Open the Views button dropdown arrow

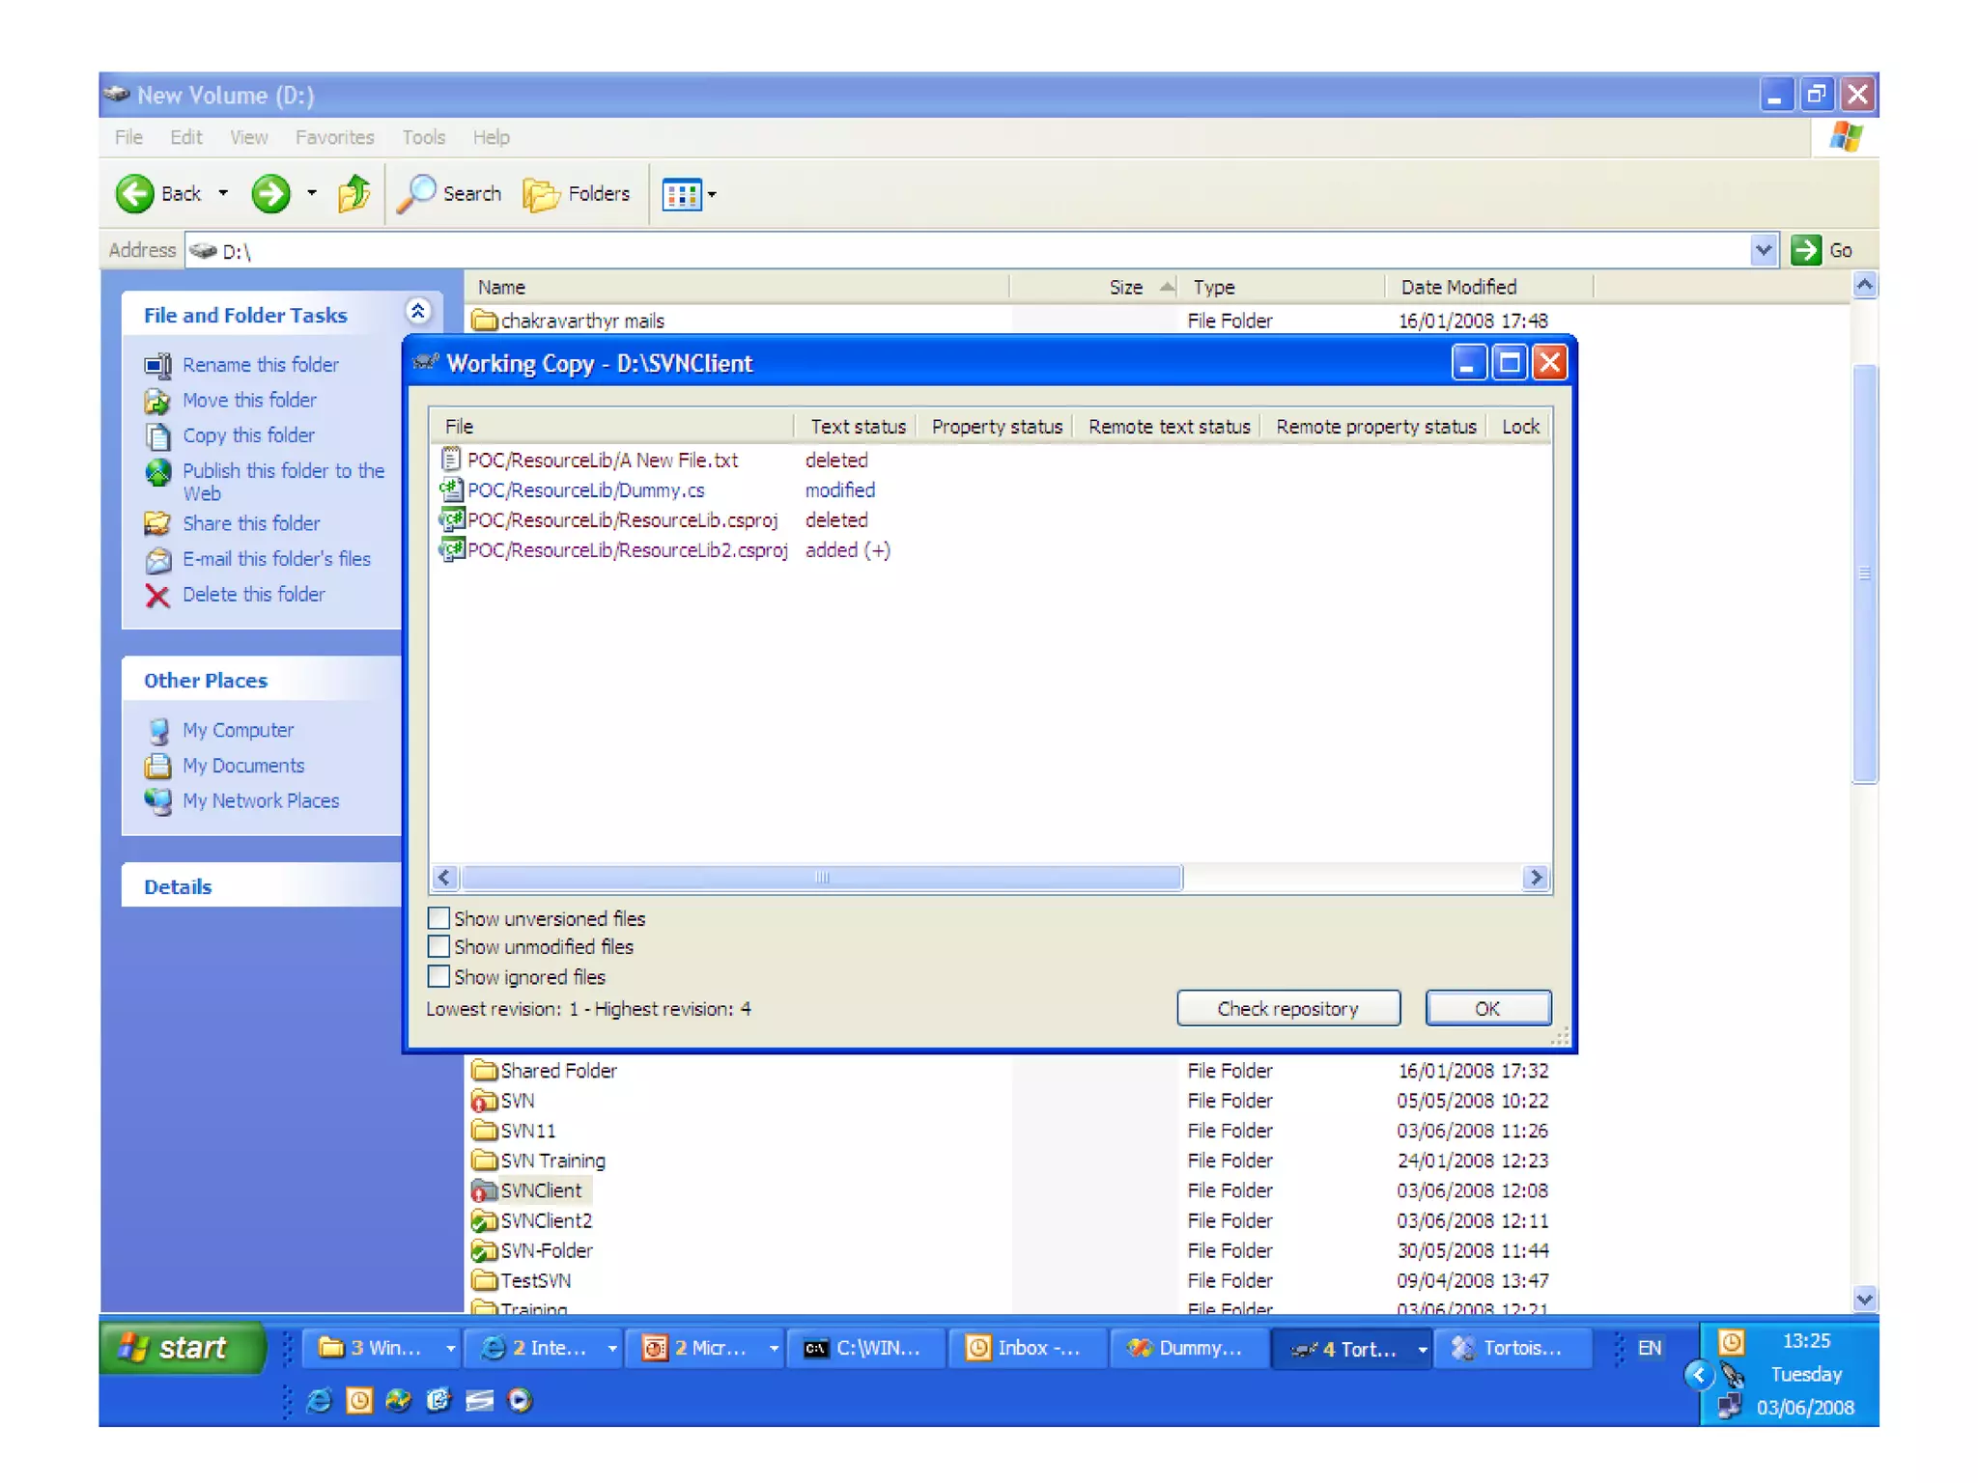[713, 194]
